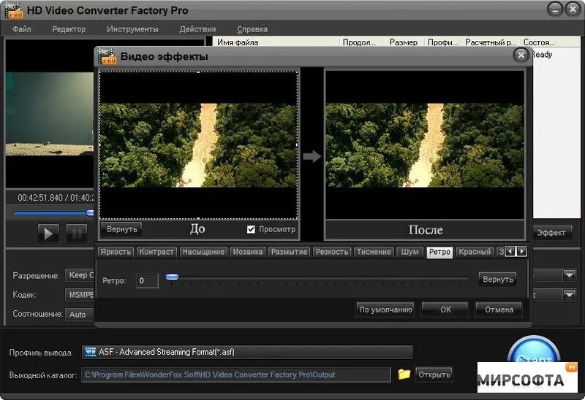Open the Кодек combo box
This screenshot has width=585, height=400.
pos(80,295)
